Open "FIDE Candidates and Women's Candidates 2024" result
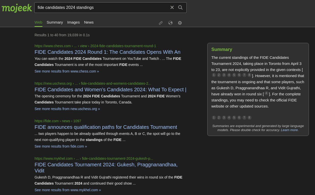The width and height of the screenshot is (315, 195). point(111,90)
